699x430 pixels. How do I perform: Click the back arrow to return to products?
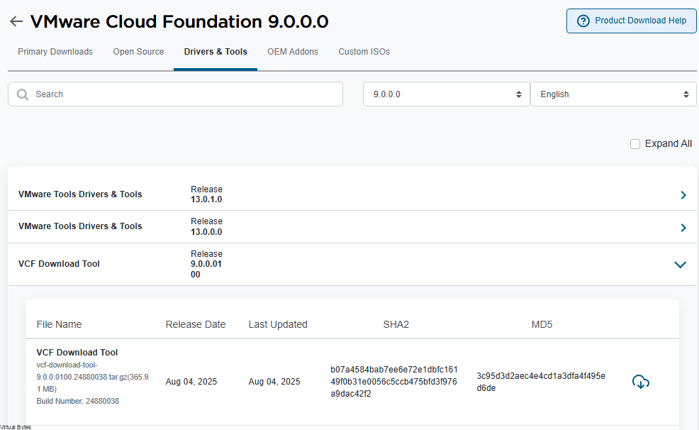[x=16, y=21]
